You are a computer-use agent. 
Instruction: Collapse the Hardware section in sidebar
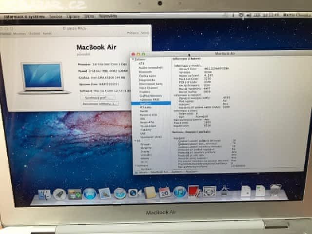point(133,59)
